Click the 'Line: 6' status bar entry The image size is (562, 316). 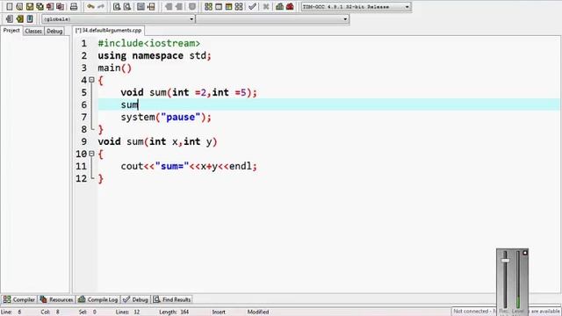pos(11,312)
